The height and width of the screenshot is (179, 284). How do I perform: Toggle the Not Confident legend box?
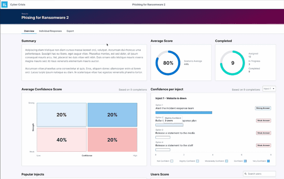pos(172,161)
